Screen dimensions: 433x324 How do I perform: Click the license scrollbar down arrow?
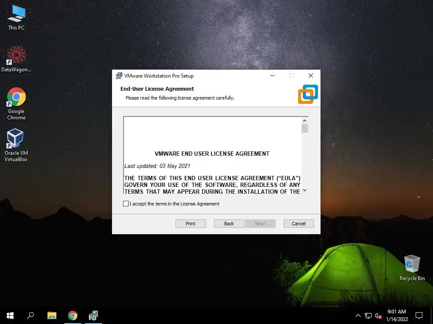[x=304, y=190]
